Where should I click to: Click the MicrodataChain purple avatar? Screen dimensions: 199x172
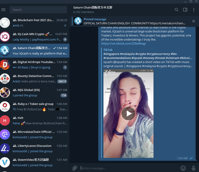tap(5, 134)
